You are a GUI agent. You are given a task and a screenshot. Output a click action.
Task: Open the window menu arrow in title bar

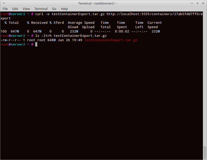(x=4, y=3)
